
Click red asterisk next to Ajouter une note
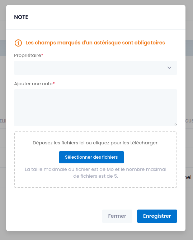(54, 83)
